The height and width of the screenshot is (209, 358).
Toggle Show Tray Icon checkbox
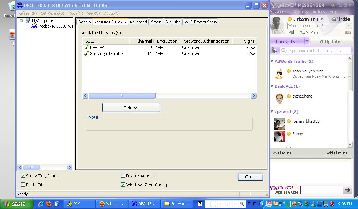pos(23,175)
